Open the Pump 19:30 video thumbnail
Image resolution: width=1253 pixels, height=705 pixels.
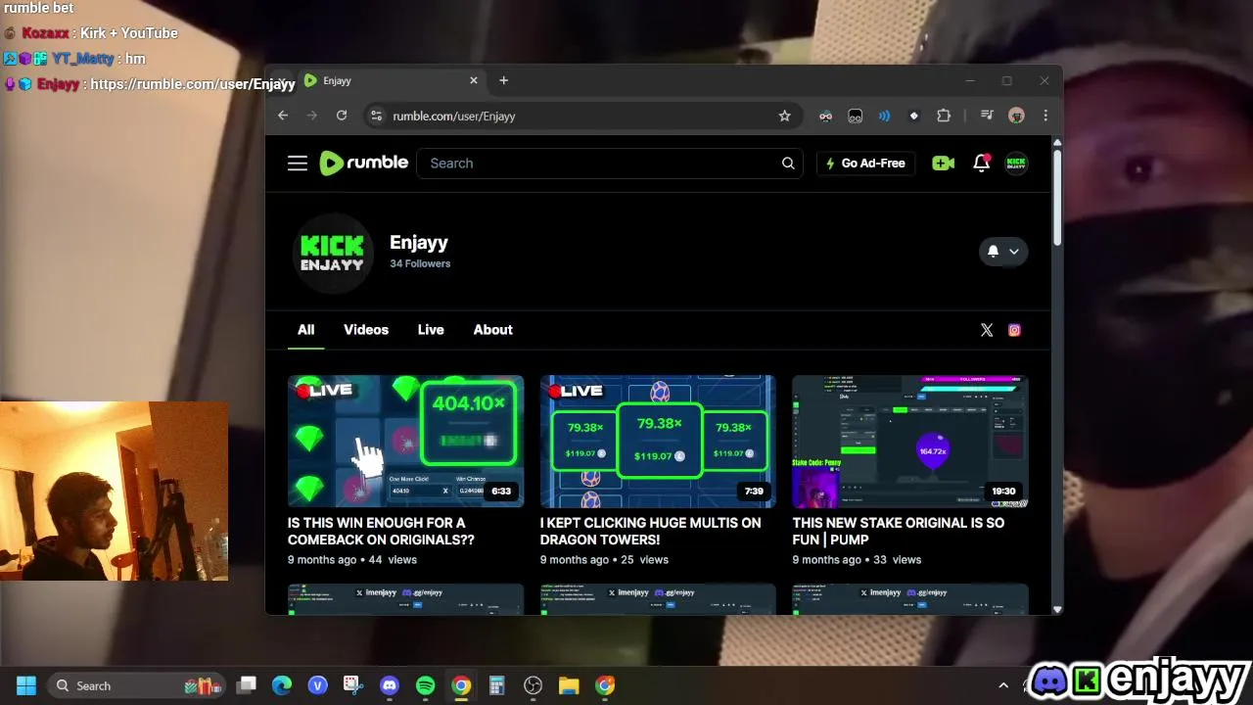coord(910,442)
